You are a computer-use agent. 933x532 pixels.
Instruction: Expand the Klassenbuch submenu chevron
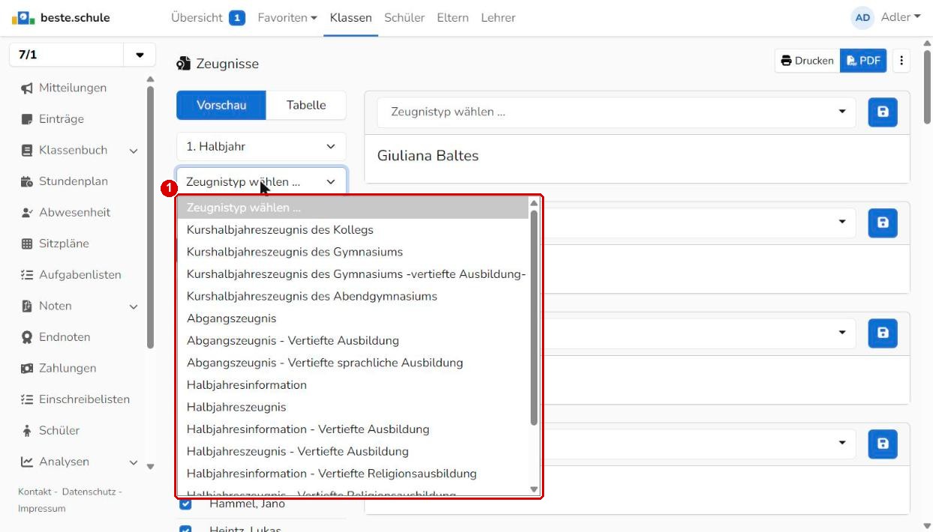point(134,151)
